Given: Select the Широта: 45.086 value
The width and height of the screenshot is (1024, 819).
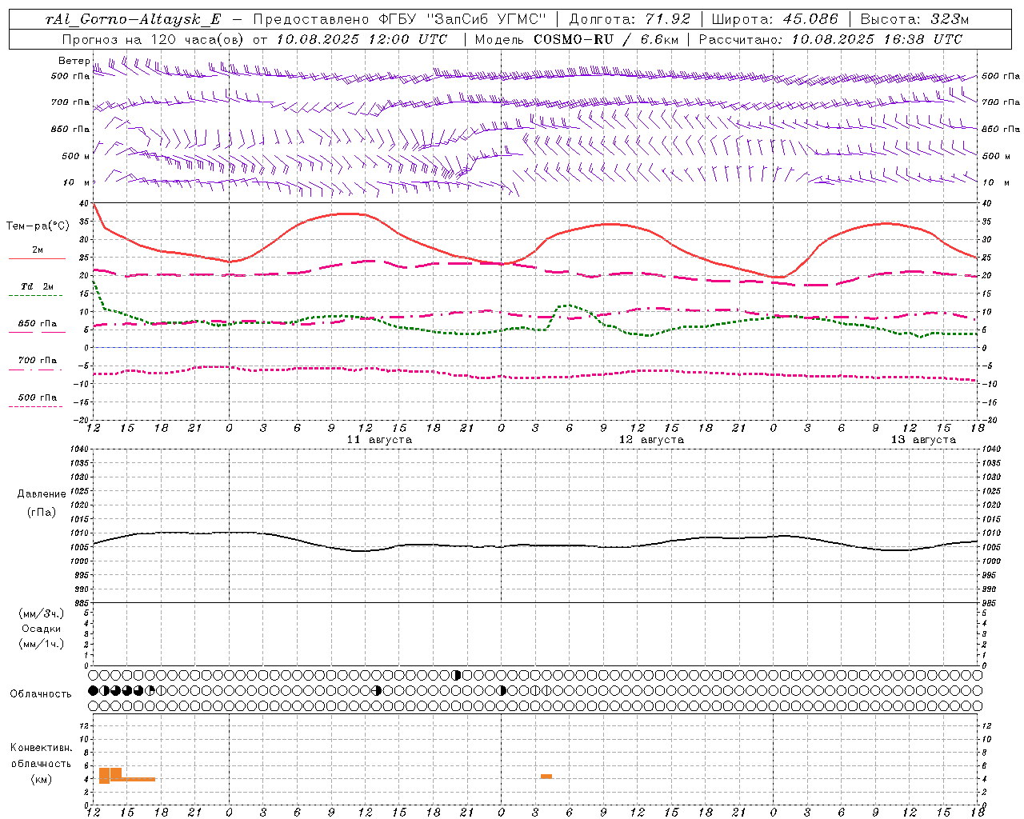Looking at the screenshot, I should (x=775, y=19).
